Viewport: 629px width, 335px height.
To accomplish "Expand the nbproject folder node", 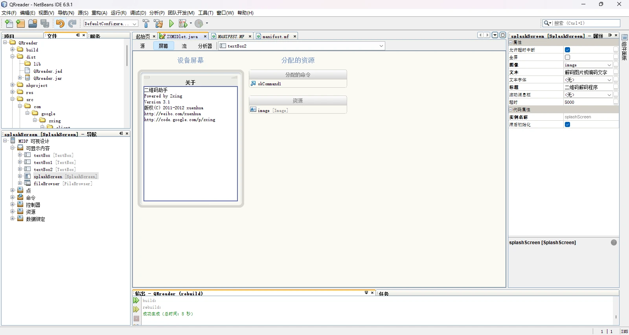I will 13,85.
